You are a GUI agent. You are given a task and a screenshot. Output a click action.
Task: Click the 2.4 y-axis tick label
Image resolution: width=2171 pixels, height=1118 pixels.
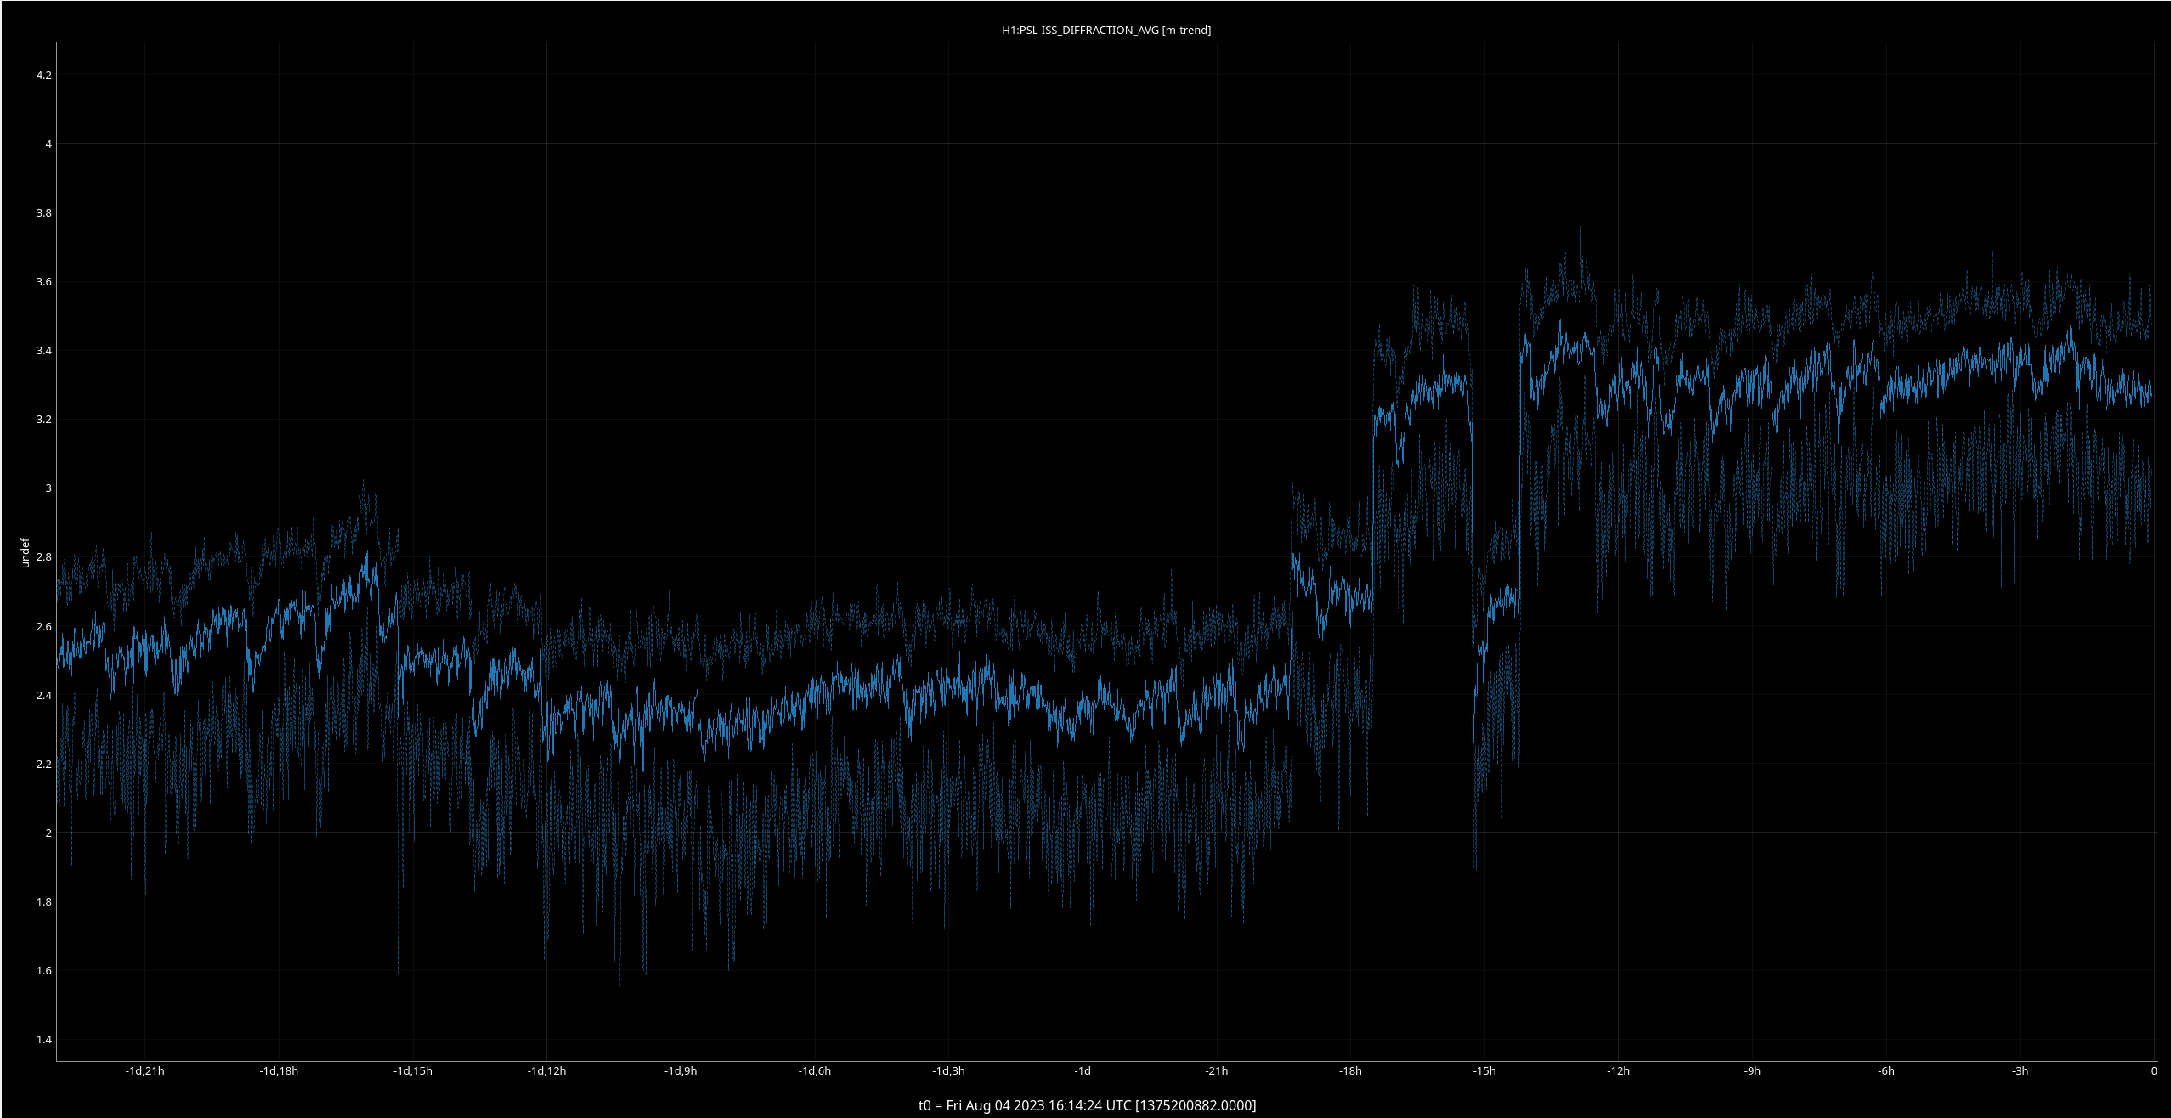tap(43, 695)
